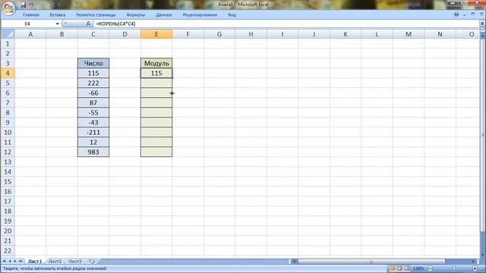This screenshot has width=486, height=273.
Task: Select the Модуль header cell
Action: (x=156, y=64)
